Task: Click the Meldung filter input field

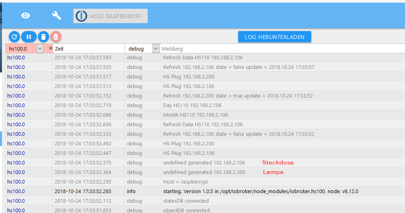Action: [x=283, y=49]
